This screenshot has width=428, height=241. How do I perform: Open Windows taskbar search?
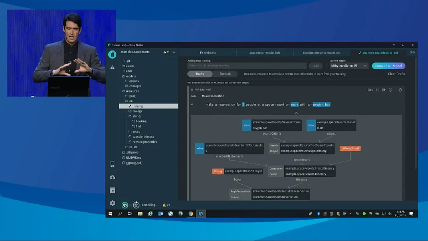tap(120, 214)
